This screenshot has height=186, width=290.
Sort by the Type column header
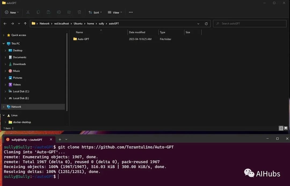[x=162, y=32]
